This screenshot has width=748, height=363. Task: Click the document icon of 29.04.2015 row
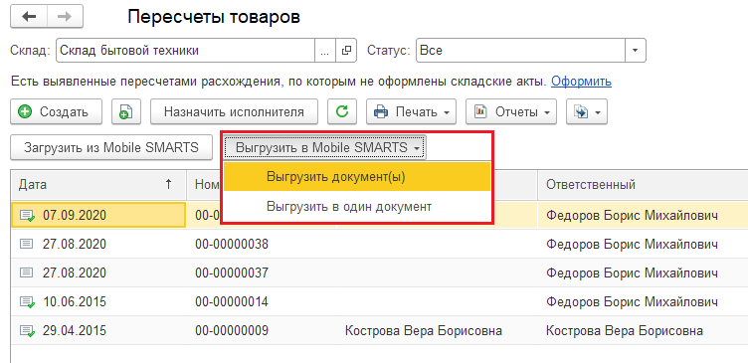(27, 330)
